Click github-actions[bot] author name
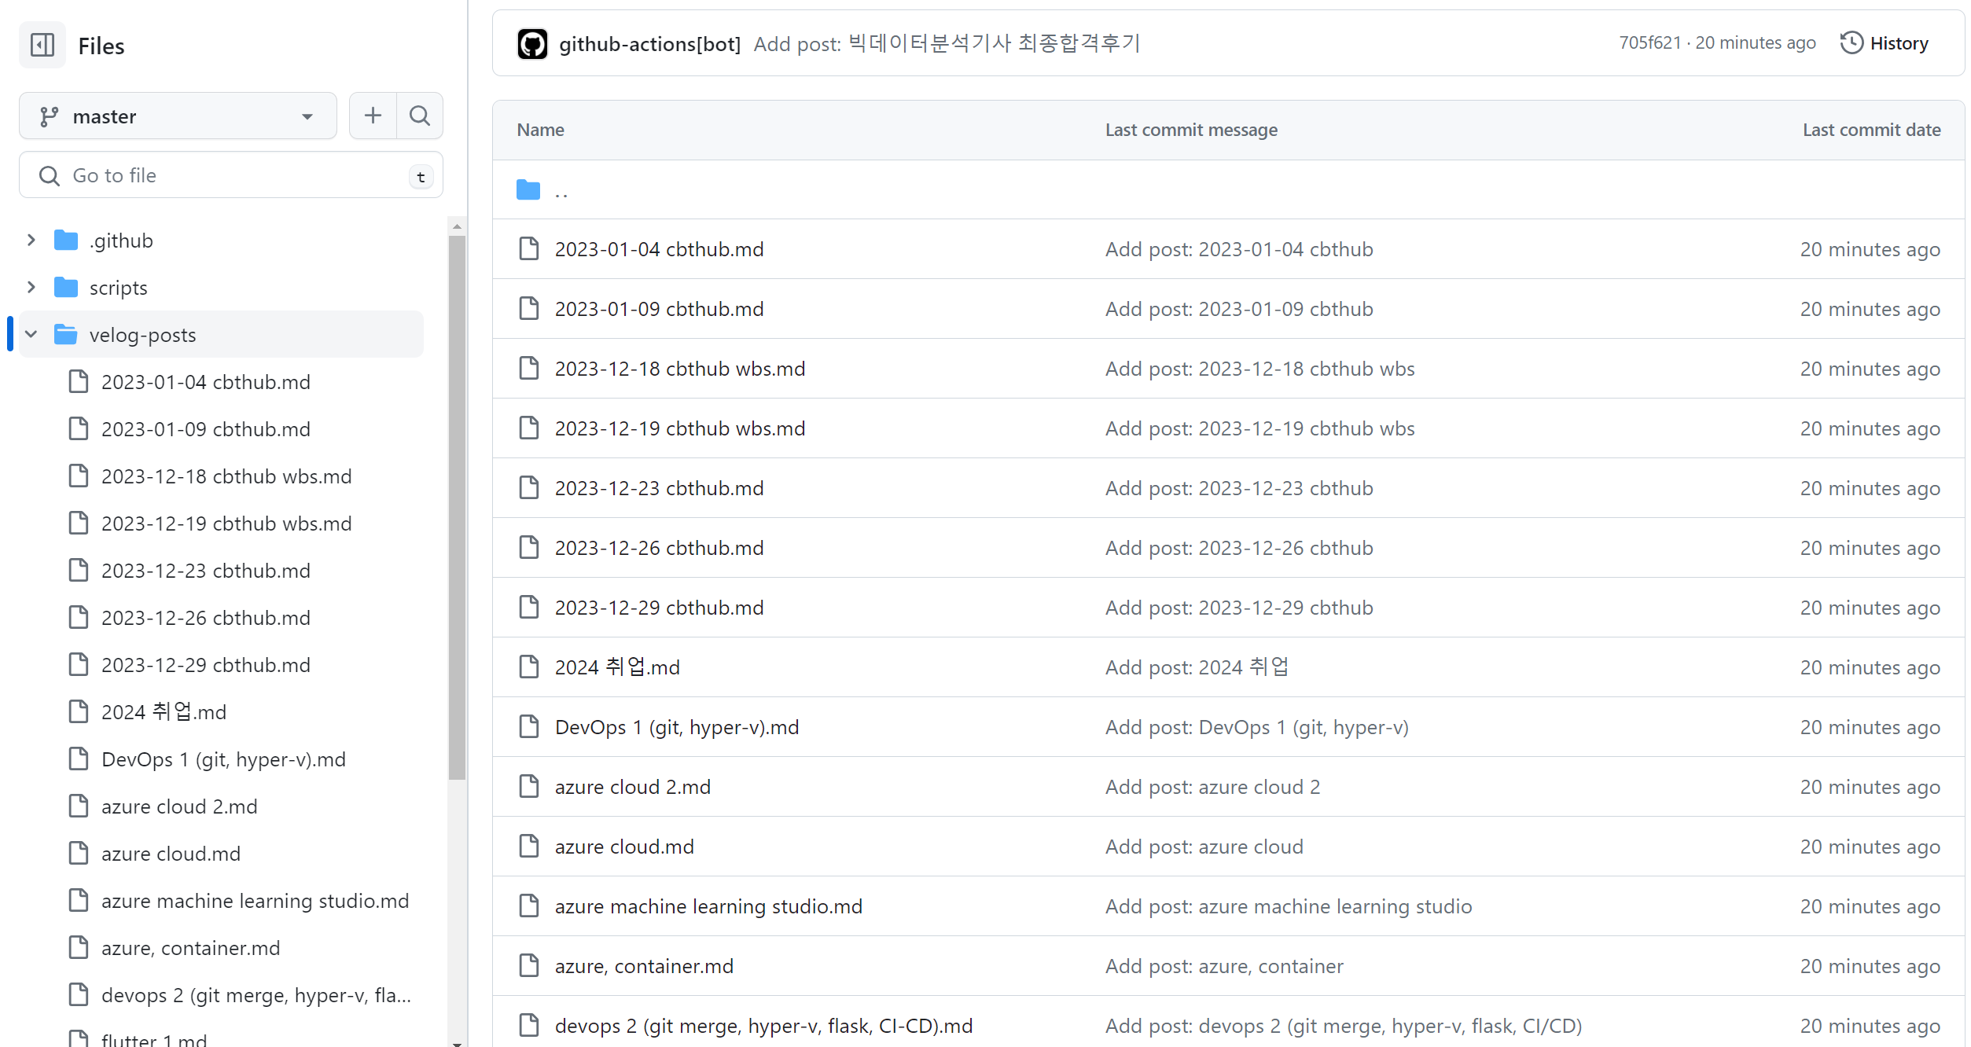This screenshot has width=1971, height=1047. 649,44
